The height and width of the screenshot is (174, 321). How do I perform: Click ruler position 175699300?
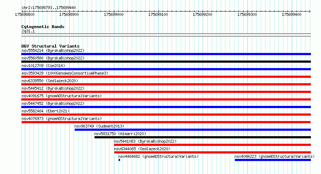[247, 14]
